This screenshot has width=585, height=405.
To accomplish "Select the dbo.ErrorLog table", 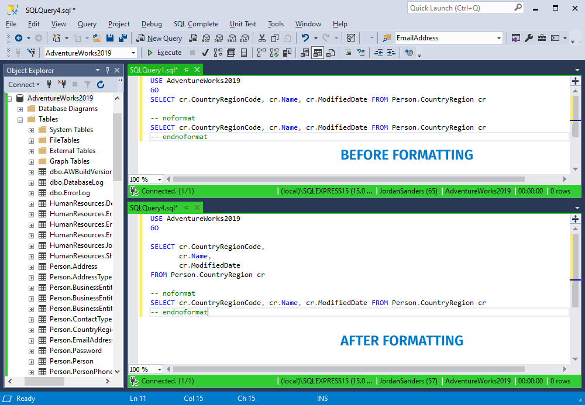I will 70,193.
